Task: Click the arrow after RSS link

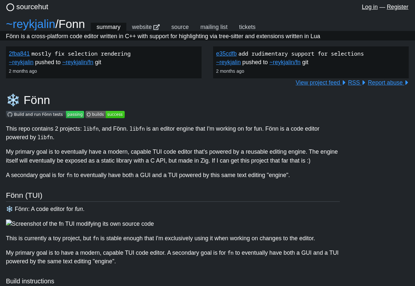Action: point(363,83)
